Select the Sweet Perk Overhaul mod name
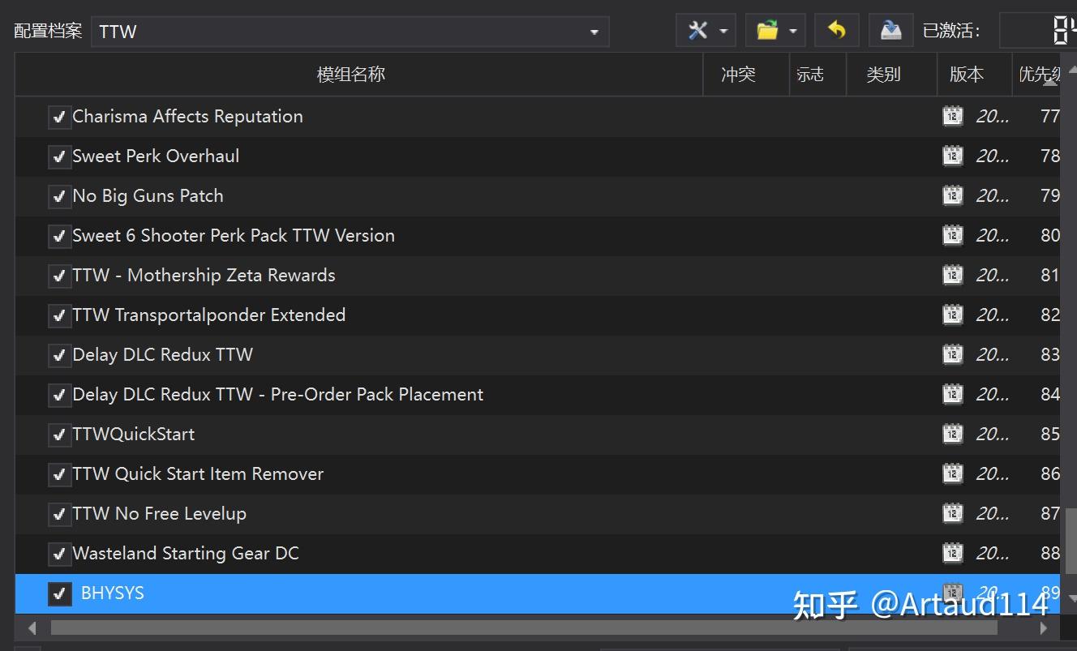Screen dimensions: 1077x651 tap(156, 156)
